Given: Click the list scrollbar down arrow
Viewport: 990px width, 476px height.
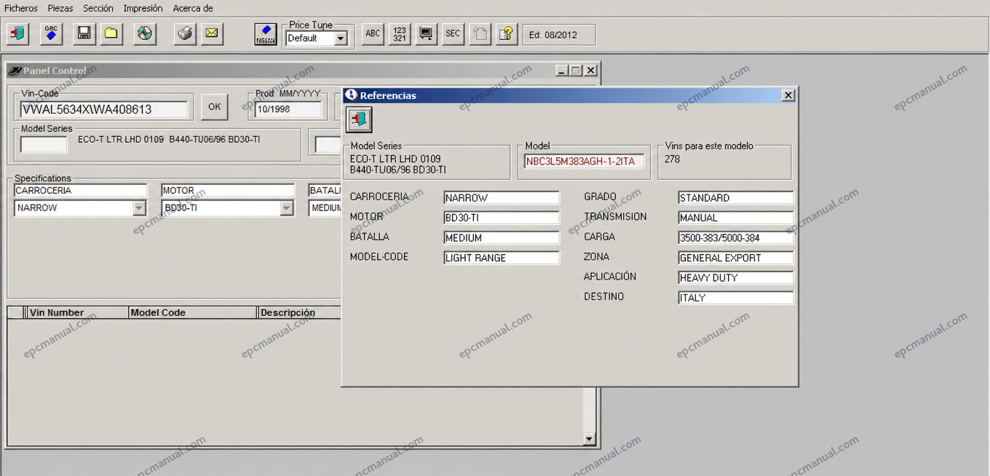Looking at the screenshot, I should [x=589, y=439].
